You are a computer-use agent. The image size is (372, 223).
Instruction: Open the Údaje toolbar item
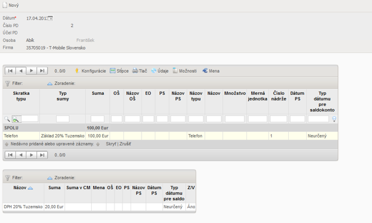click(x=160, y=71)
